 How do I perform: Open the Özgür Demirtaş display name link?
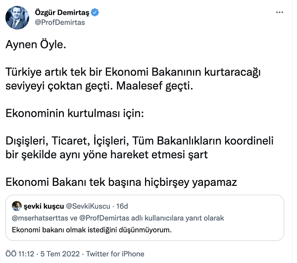point(62,12)
